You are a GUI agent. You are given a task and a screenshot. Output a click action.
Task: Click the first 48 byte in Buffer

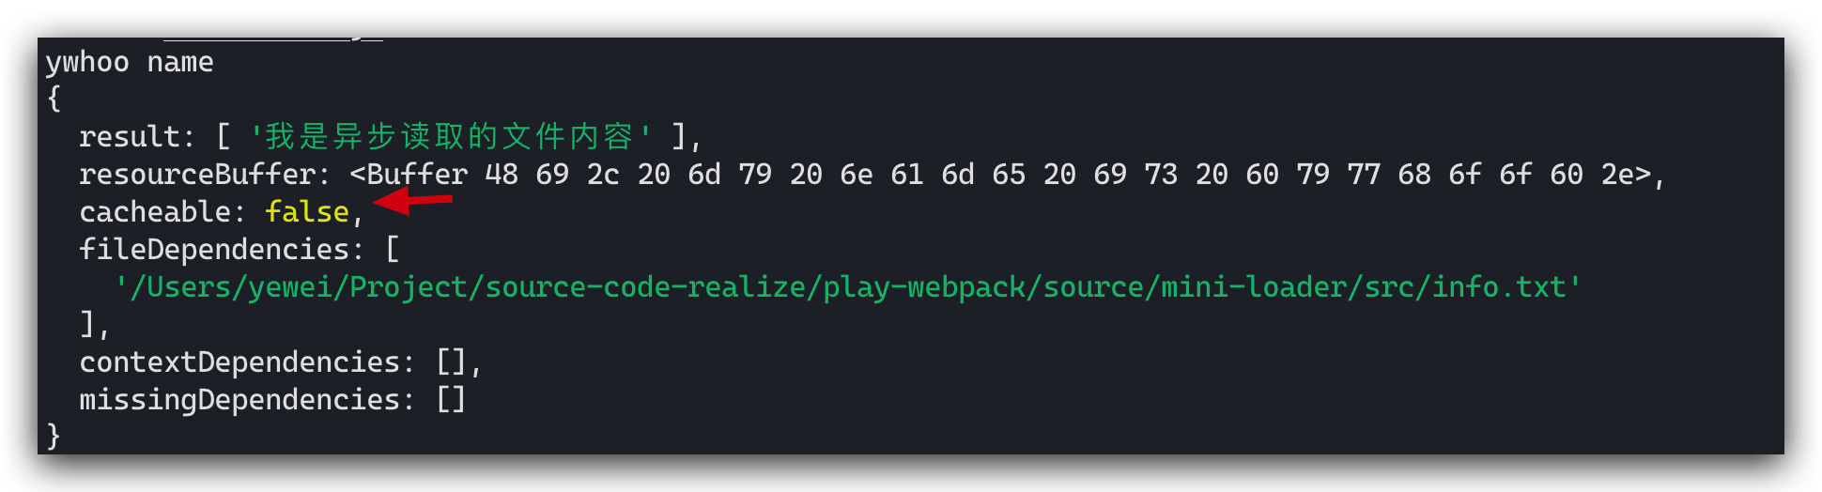click(502, 175)
